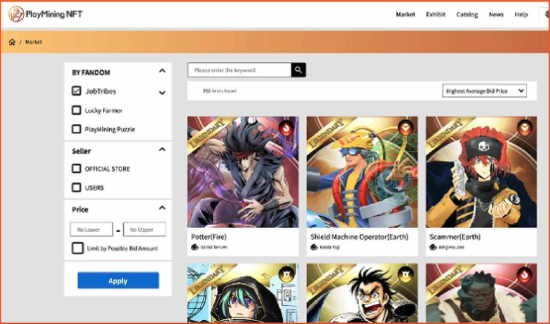The width and height of the screenshot is (550, 324).
Task: Click fire badge on bottom-right bearded character card
Action: pyautogui.click(x=524, y=274)
